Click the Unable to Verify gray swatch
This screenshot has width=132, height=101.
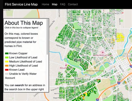(x=7, y=74)
